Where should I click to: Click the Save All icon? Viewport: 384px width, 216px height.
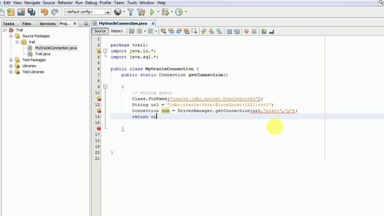tap(31, 12)
